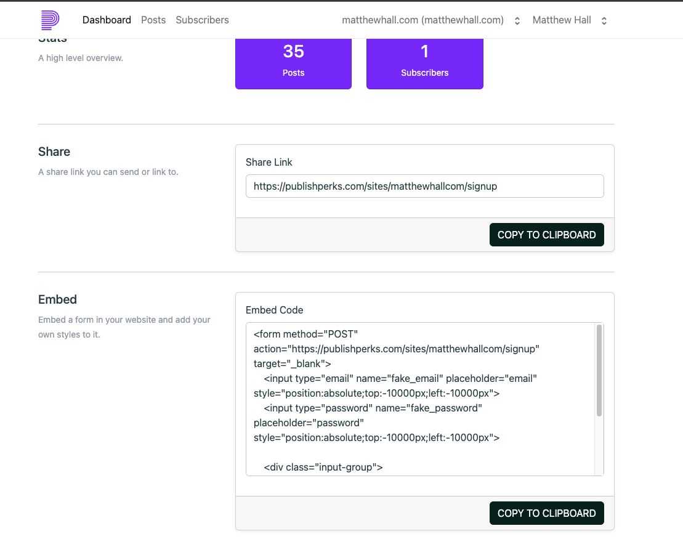Click the Stats section heading
This screenshot has height=555, width=683.
click(x=53, y=37)
